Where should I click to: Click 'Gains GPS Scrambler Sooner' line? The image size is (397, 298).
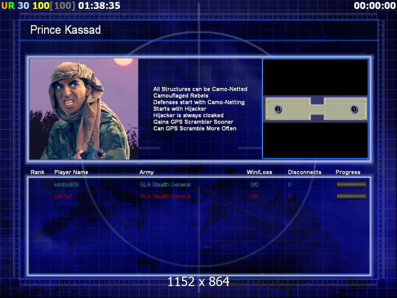(193, 122)
